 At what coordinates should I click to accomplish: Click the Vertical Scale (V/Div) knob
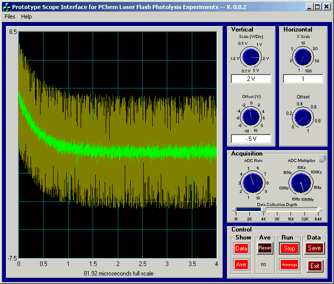click(x=251, y=57)
